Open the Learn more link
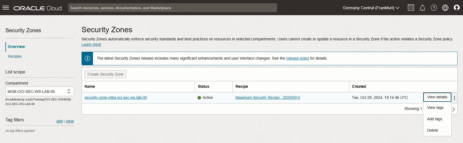 pyautogui.click(x=91, y=44)
